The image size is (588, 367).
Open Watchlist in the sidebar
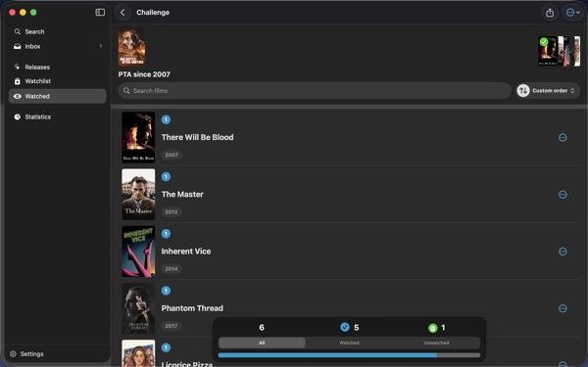pos(58,81)
